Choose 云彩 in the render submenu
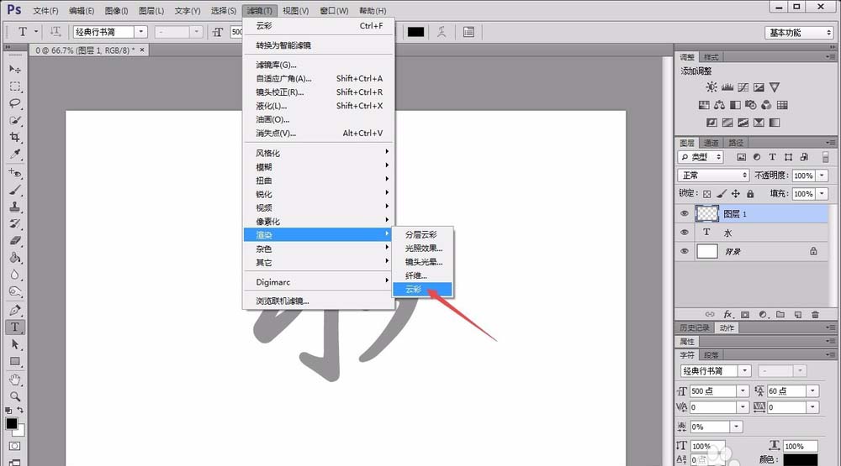 coord(423,289)
